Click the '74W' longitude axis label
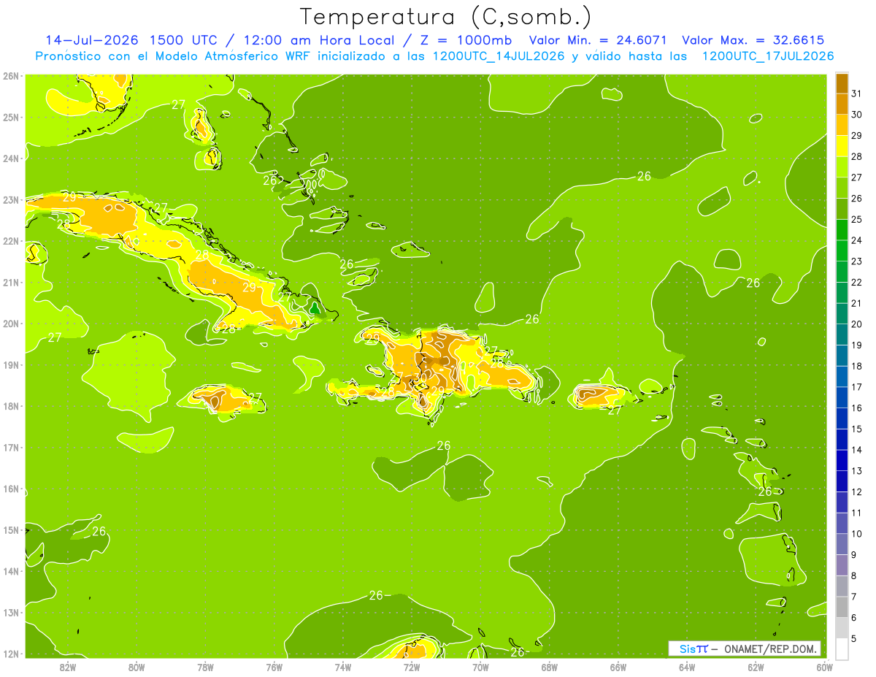Image resolution: width=876 pixels, height=677 pixels. tap(343, 667)
